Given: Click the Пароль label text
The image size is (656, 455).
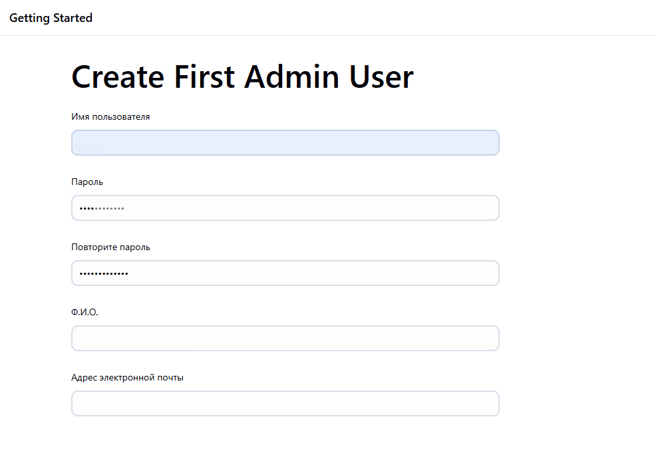Looking at the screenshot, I should pyautogui.click(x=87, y=182).
